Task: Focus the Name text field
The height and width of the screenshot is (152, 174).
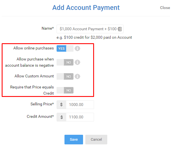Action: click(90, 29)
